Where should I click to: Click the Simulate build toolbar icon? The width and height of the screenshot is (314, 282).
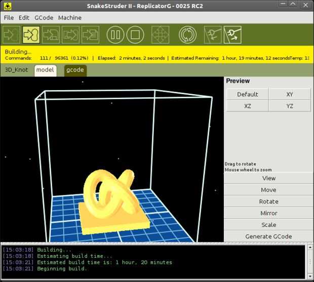point(12,34)
